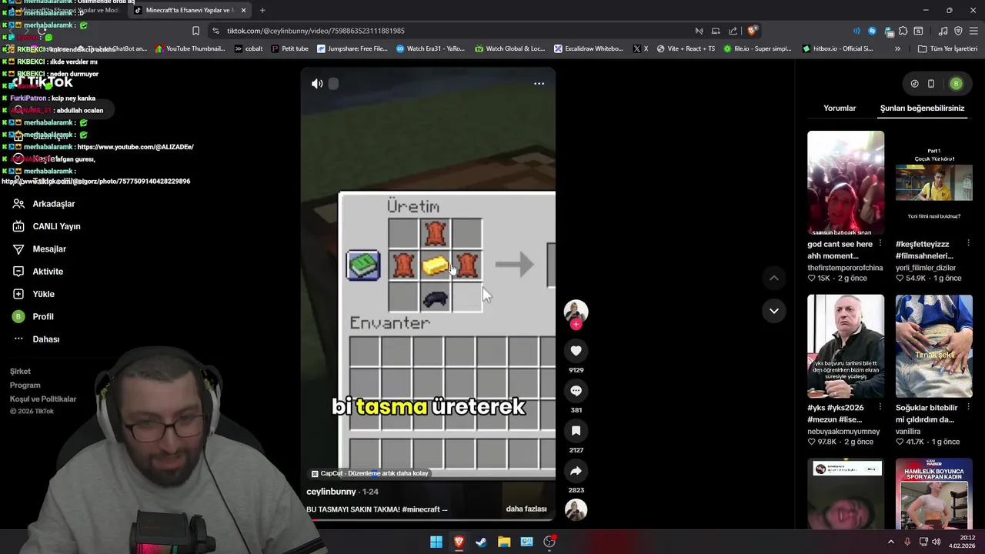
Task: Go to previous video with up chevron
Action: click(x=774, y=278)
